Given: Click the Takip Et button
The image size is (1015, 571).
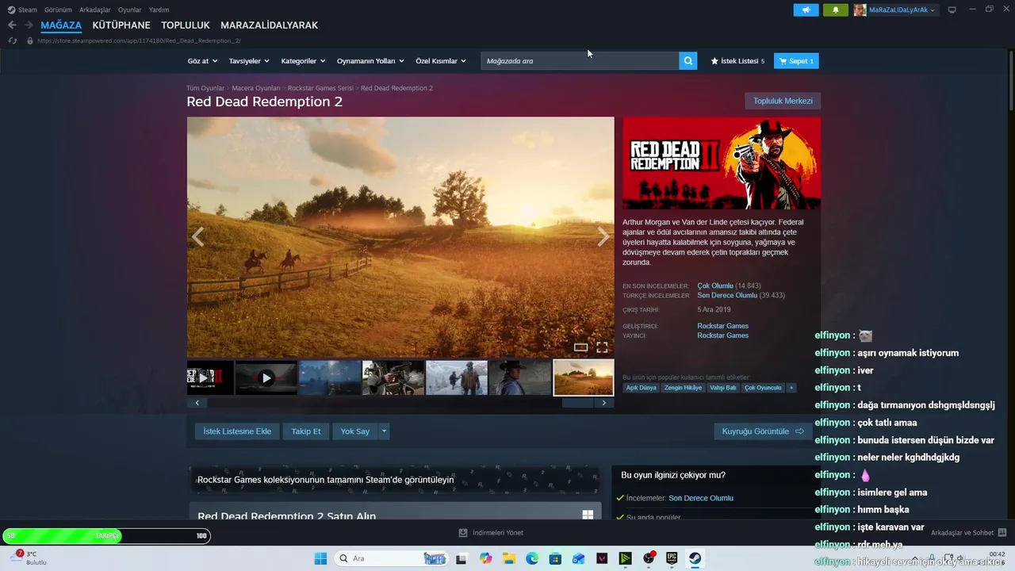Looking at the screenshot, I should (x=306, y=431).
